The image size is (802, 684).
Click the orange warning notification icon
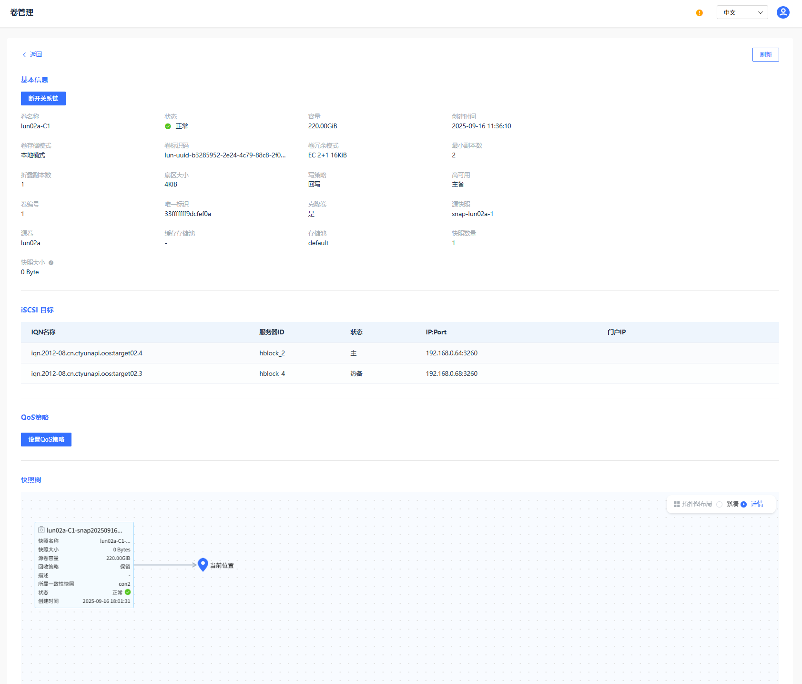click(x=699, y=13)
